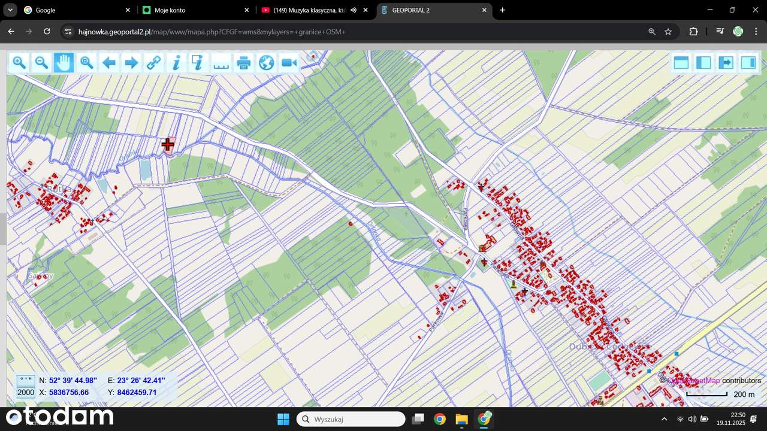The width and height of the screenshot is (767, 431).
Task: Click the X coordinate value 5836756.66
Action: point(69,393)
